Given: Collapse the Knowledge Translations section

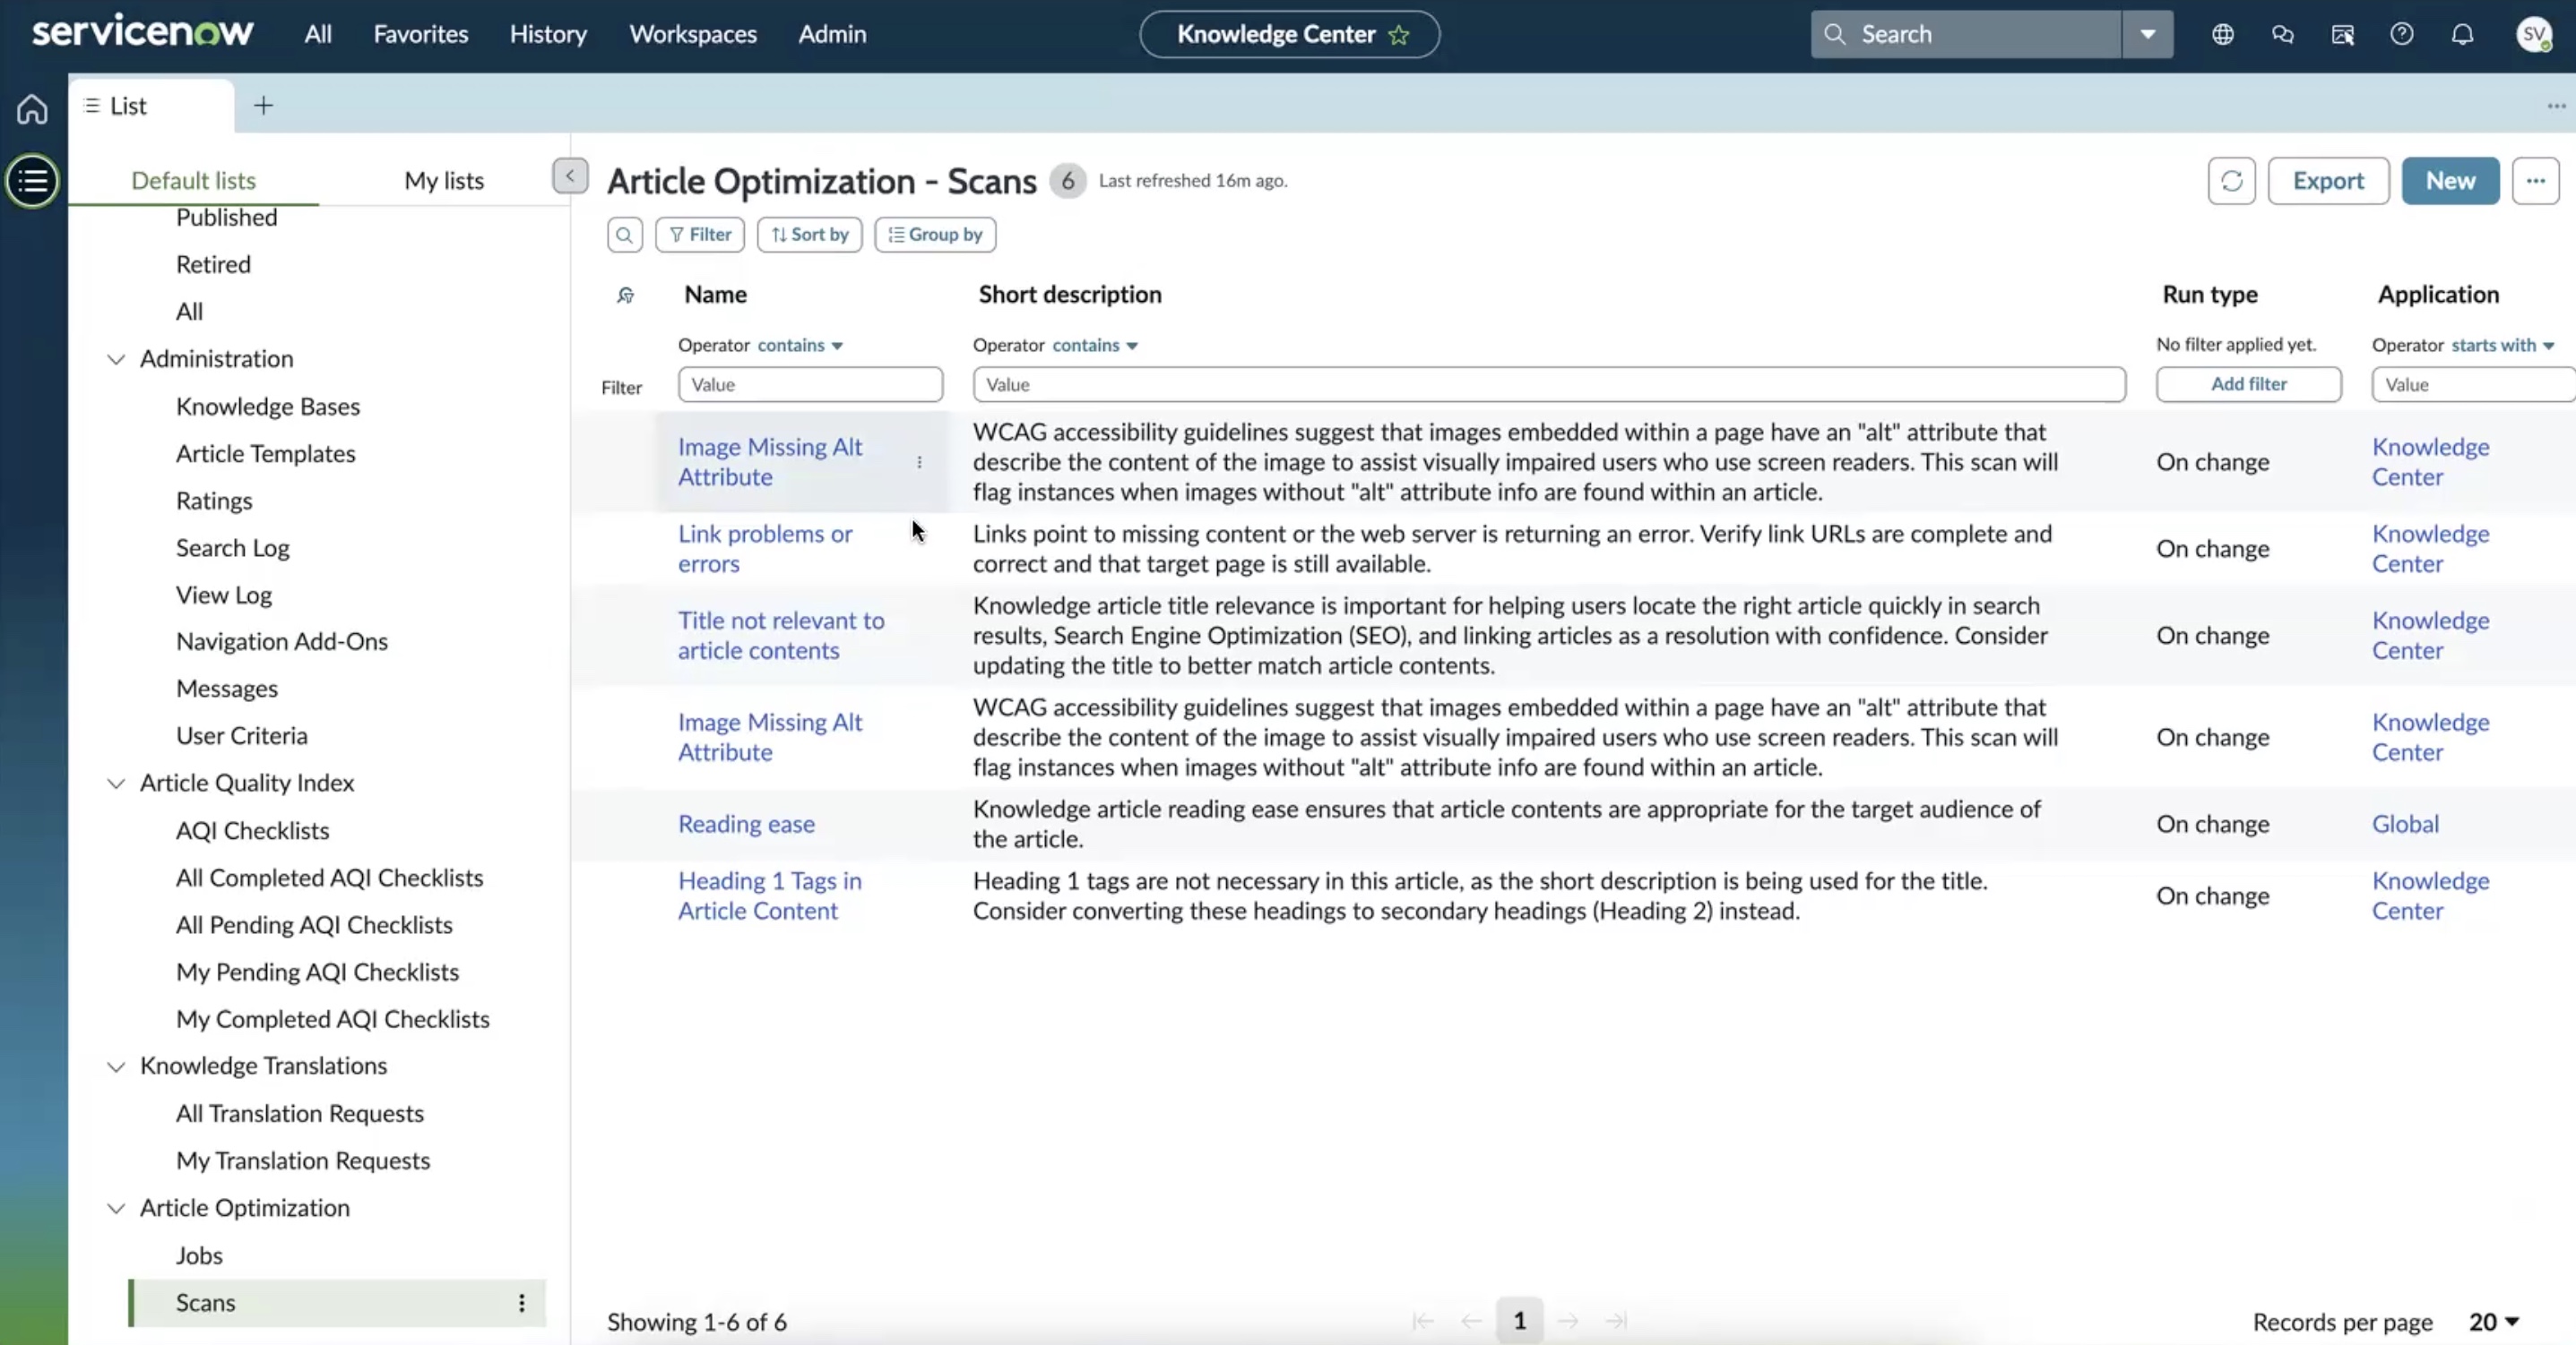Looking at the screenshot, I should click(x=116, y=1067).
